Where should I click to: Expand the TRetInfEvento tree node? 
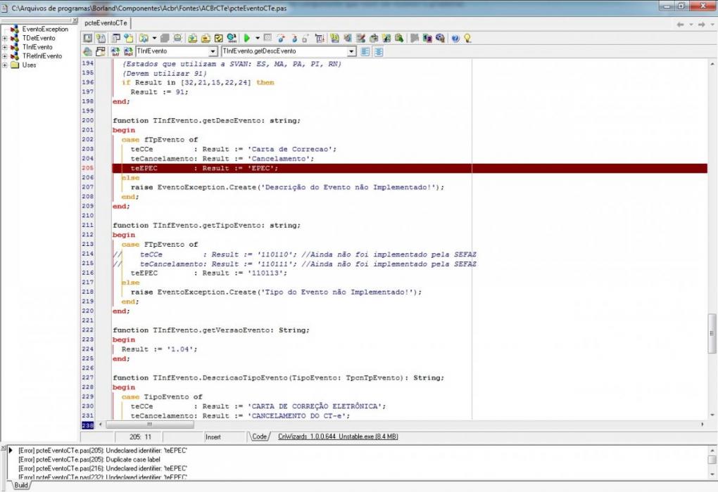[5, 56]
